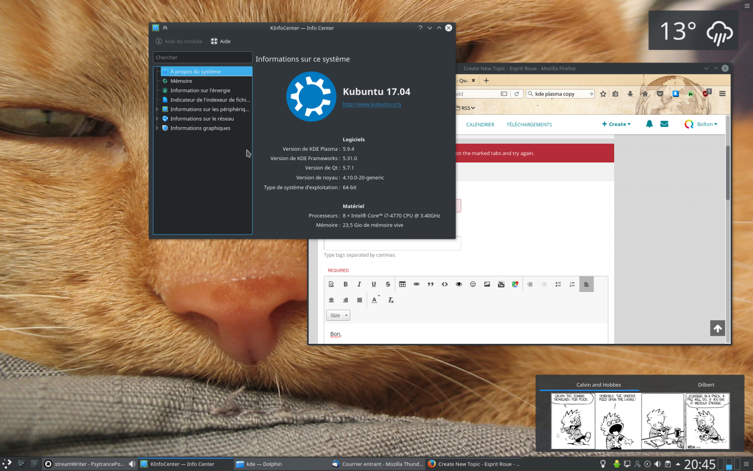Insert a table in the editor

[x=402, y=284]
